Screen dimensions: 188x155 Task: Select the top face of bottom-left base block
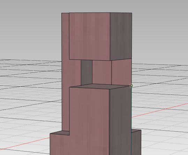60,133
